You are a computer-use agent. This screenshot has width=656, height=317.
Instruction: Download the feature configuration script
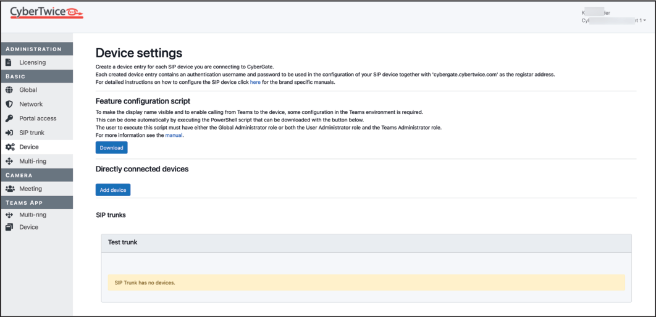tap(111, 148)
